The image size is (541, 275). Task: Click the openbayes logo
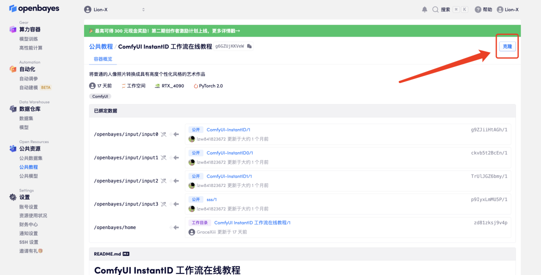[x=34, y=8]
